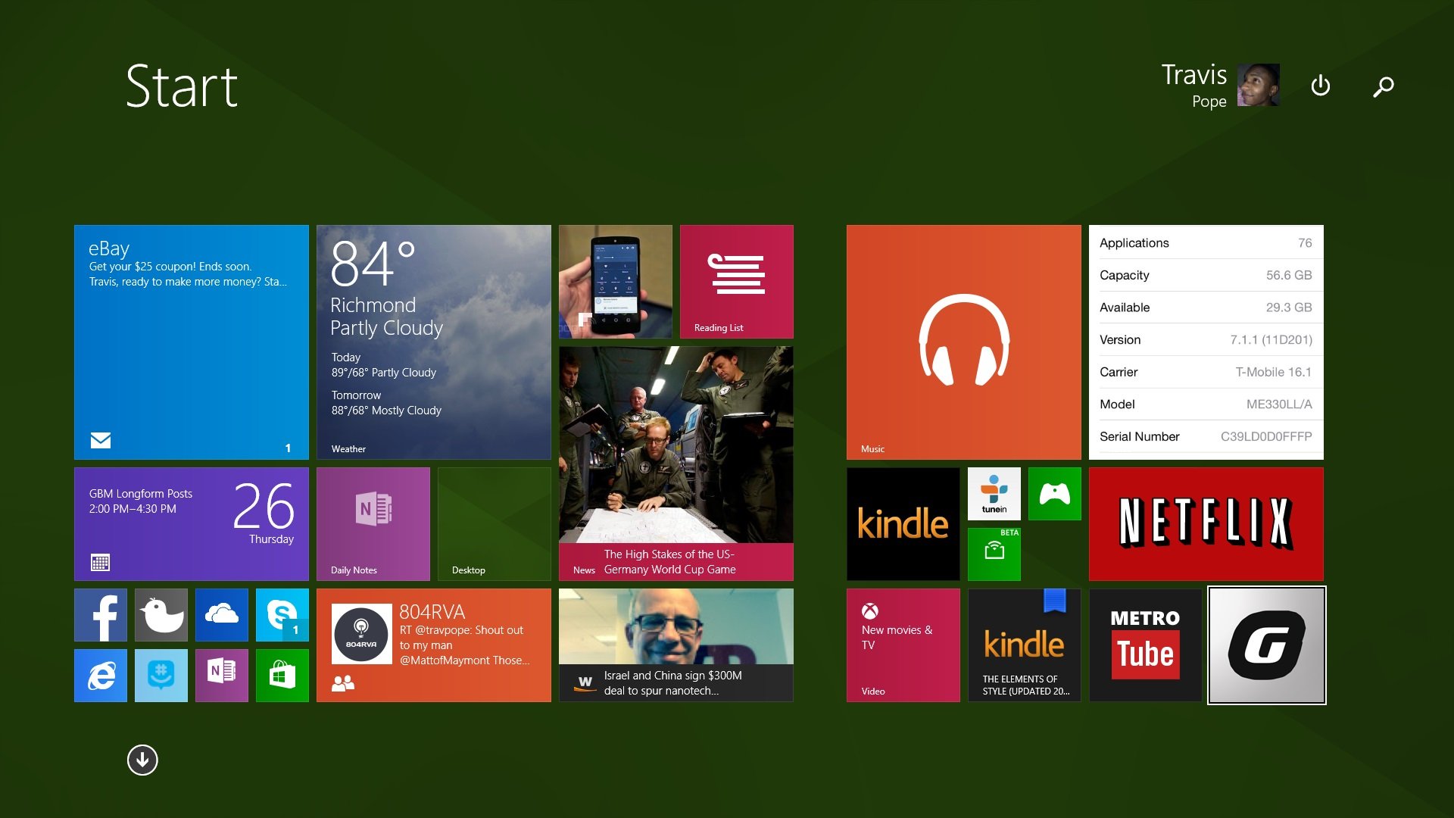Click the Serial Number row text

click(1139, 436)
